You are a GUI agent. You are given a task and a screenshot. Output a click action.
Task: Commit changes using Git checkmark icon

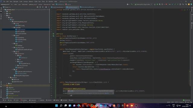point(175,4)
